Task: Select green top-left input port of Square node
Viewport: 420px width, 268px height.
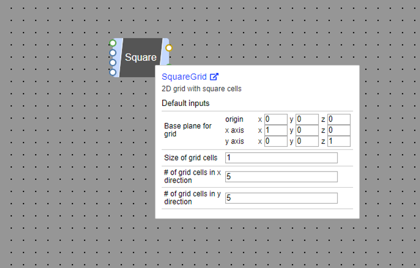Action: tap(113, 43)
